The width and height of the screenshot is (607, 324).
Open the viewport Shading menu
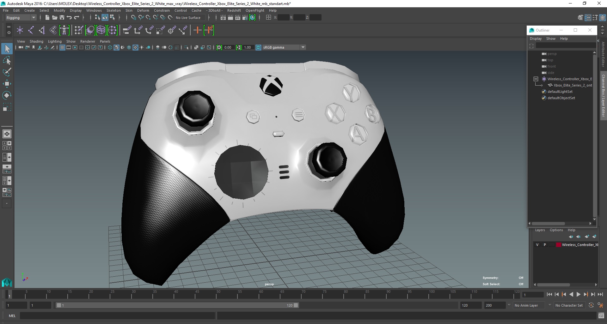pyautogui.click(x=36, y=41)
